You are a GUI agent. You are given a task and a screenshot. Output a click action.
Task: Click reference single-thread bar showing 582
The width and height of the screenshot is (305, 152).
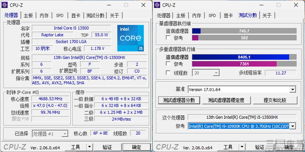(244, 38)
